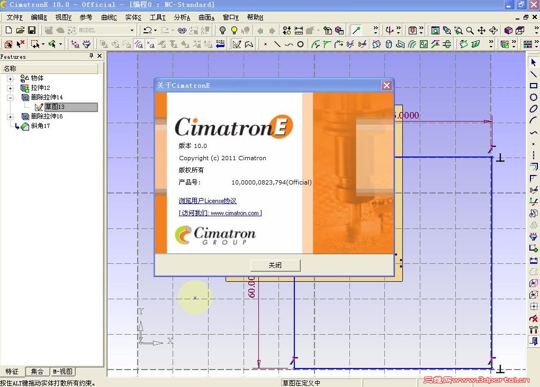
Task: Select the Spline tool in sketcher bar
Action: 534,132
